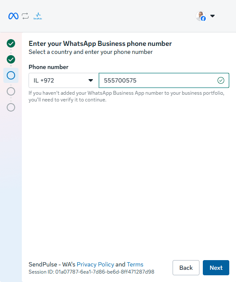Click the green validation checkmark in phone field
Image resolution: width=236 pixels, height=282 pixels.
221,80
